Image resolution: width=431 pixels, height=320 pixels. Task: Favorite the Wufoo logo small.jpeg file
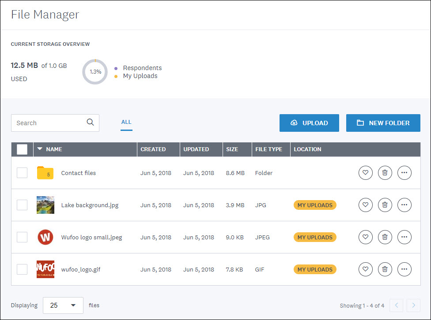[365, 237]
